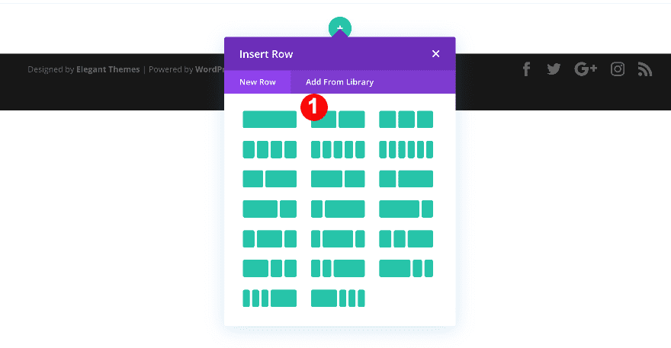Click the red step 1 marker

313,107
